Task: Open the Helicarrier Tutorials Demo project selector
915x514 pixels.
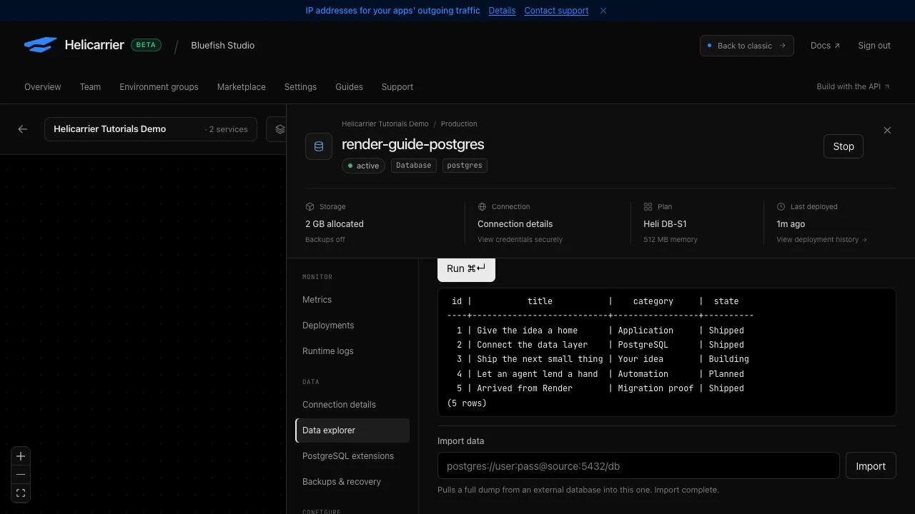Action: point(150,129)
